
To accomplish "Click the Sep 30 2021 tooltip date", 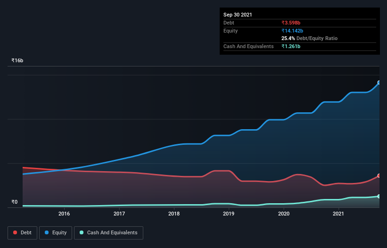I will click(x=238, y=15).
